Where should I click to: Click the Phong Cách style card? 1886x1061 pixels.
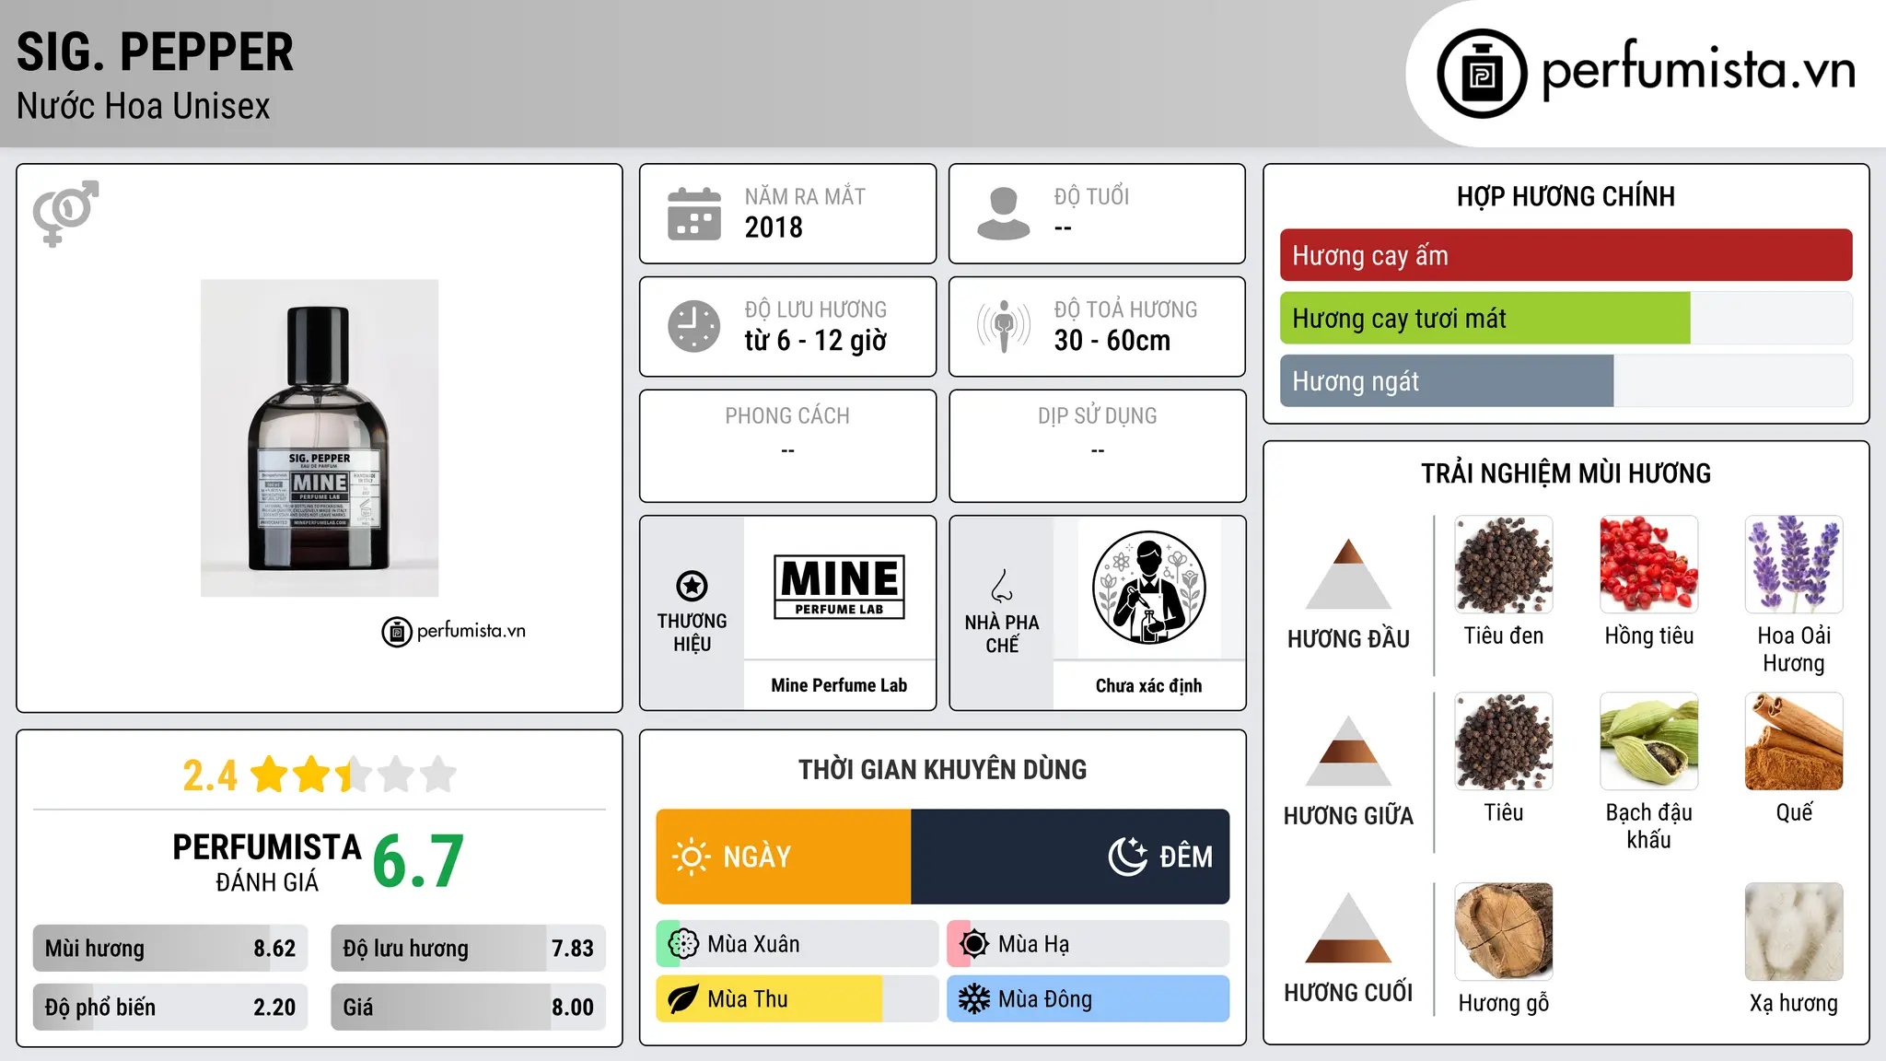click(x=787, y=446)
